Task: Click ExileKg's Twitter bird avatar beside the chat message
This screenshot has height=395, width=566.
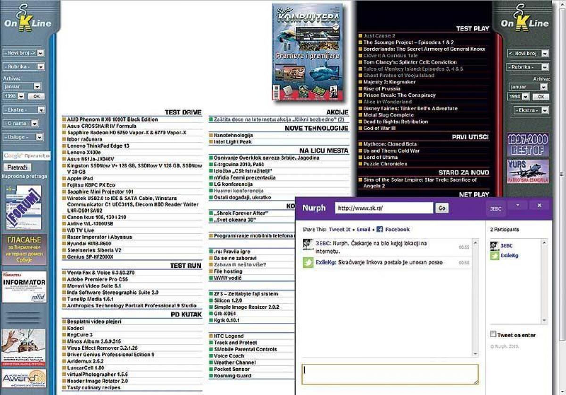Action: click(x=308, y=263)
